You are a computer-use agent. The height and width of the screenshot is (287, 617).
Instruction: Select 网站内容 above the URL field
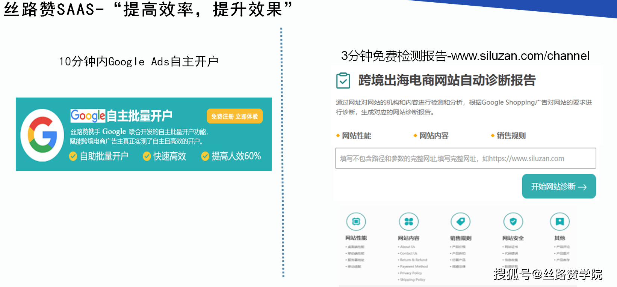[434, 135]
